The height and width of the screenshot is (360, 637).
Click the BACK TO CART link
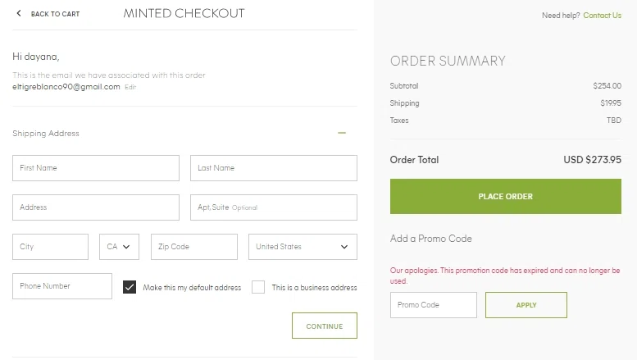click(55, 14)
